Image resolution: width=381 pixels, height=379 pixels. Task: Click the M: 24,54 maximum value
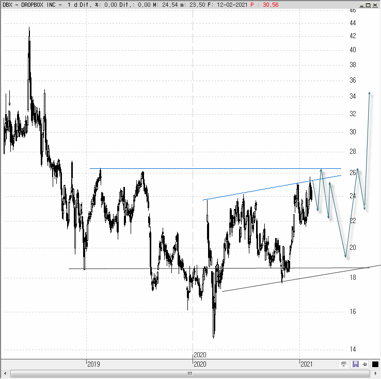(x=166, y=5)
